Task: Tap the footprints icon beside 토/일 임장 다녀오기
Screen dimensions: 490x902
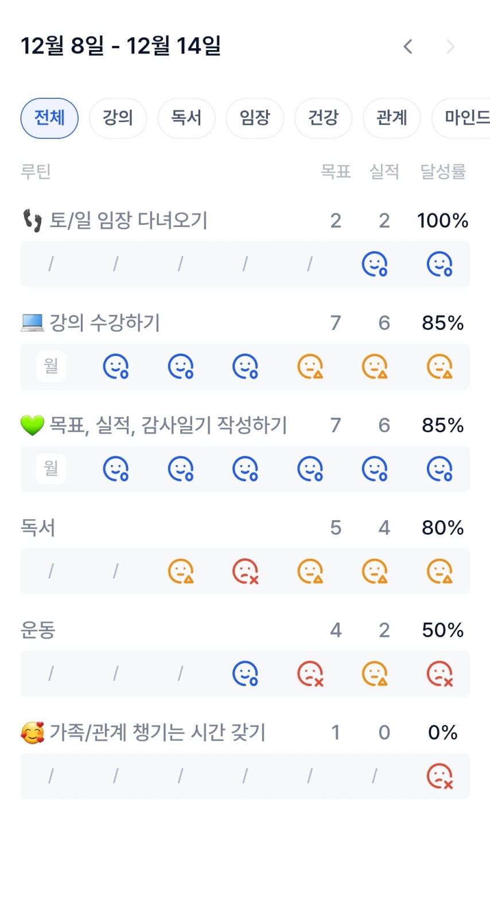Action: [32, 220]
